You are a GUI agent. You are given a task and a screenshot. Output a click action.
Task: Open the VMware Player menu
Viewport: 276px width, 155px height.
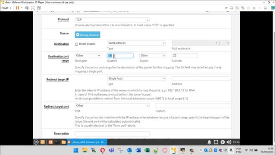(6, 8)
